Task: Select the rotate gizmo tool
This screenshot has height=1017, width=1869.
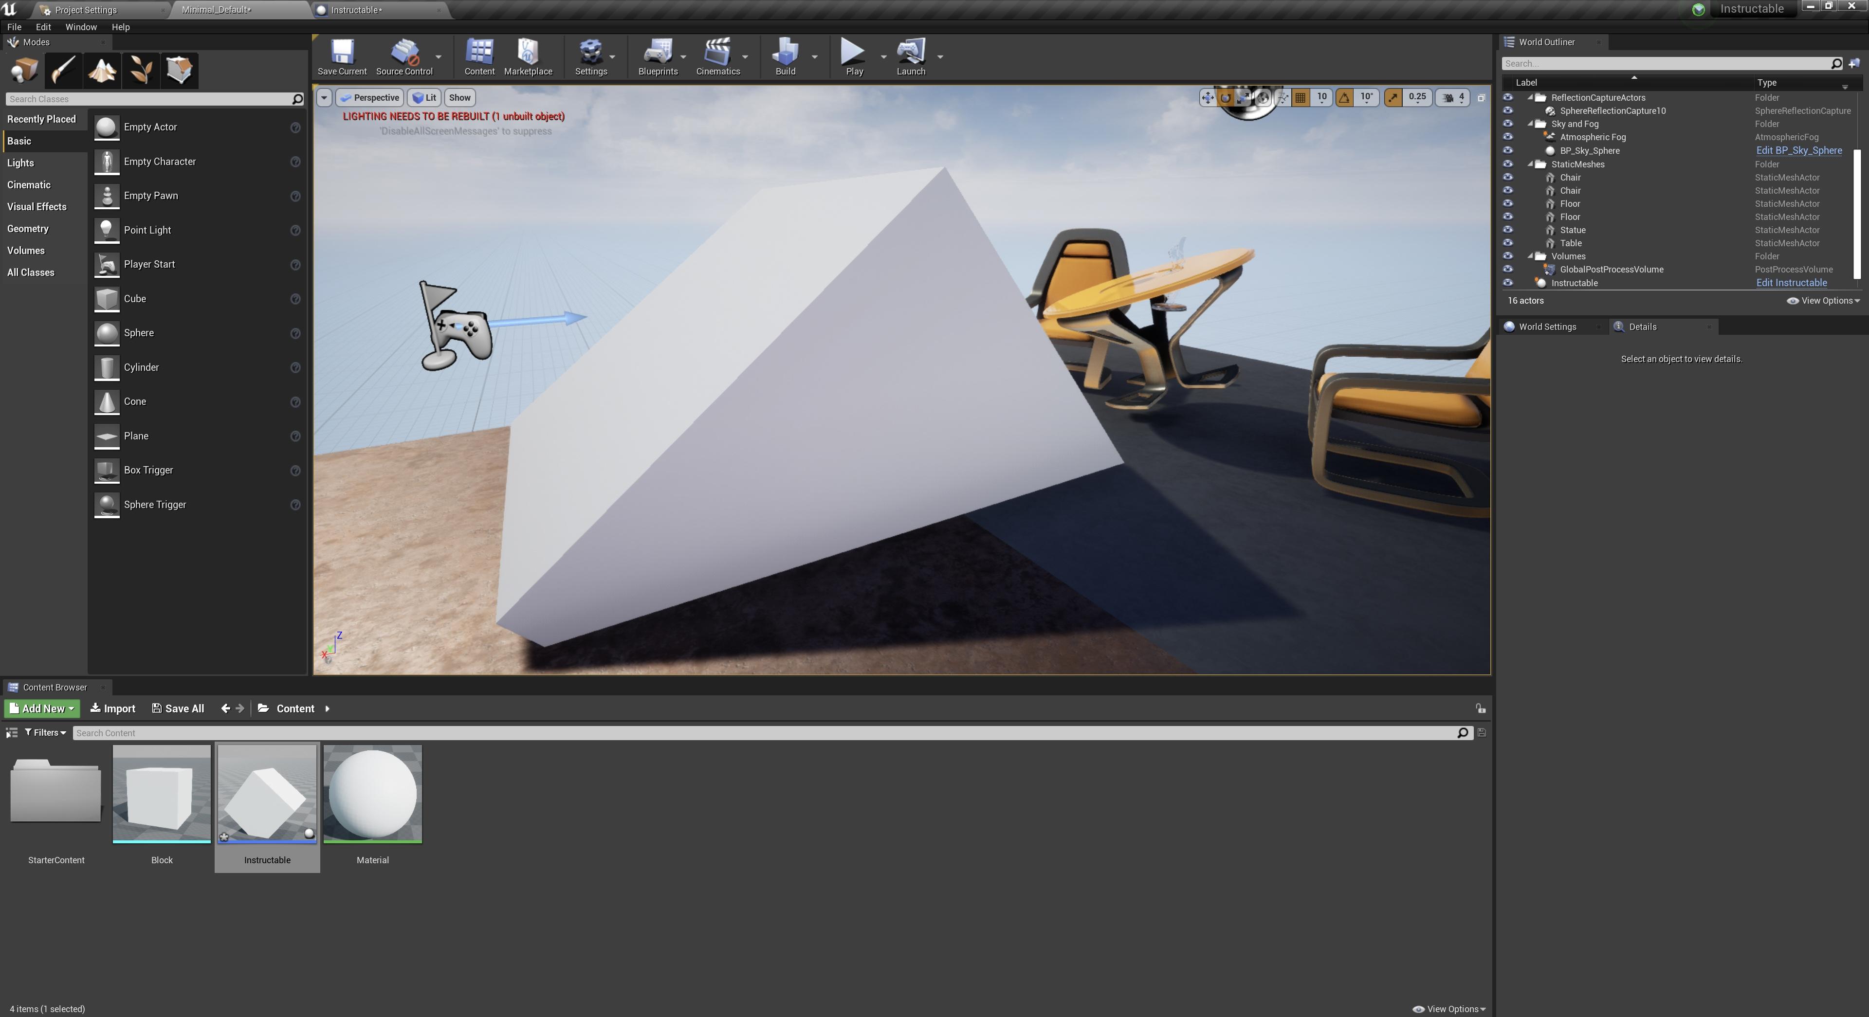Action: 1226,97
